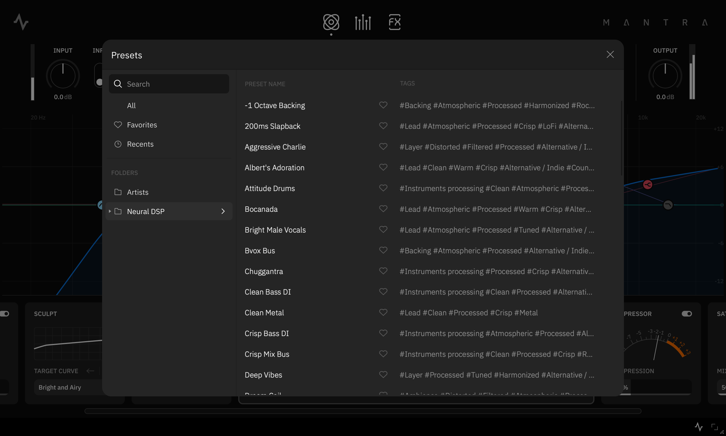Click Clean Metal preset tags text
The image size is (726, 436).
pyautogui.click(x=468, y=313)
